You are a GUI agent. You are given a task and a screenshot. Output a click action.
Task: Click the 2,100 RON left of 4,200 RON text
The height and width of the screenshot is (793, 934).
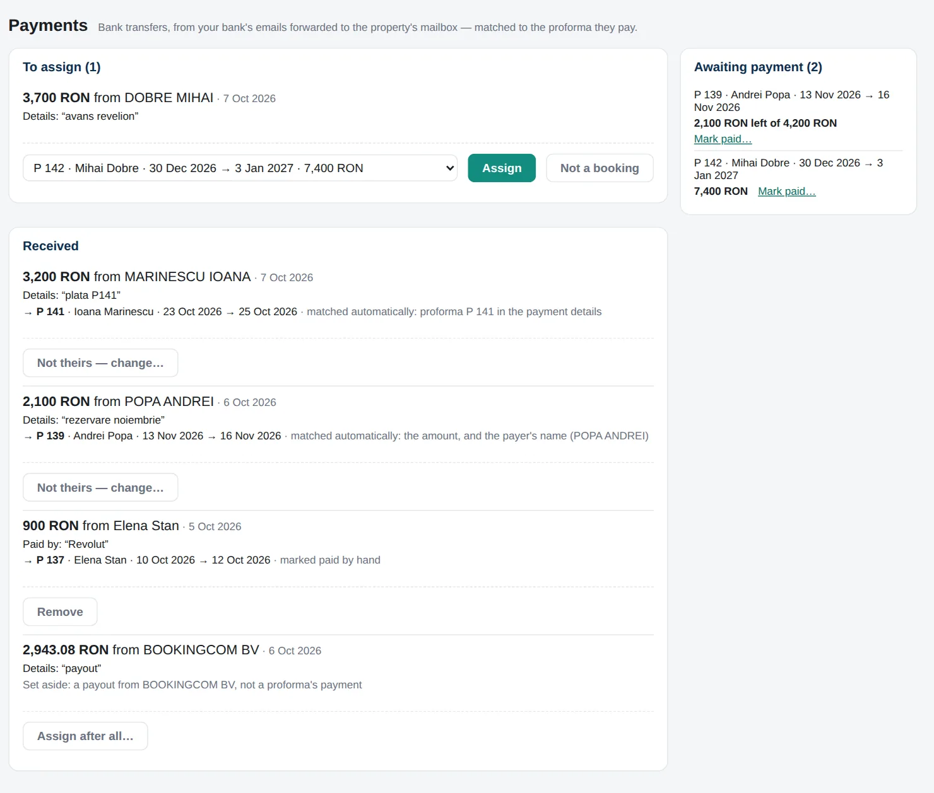(766, 124)
